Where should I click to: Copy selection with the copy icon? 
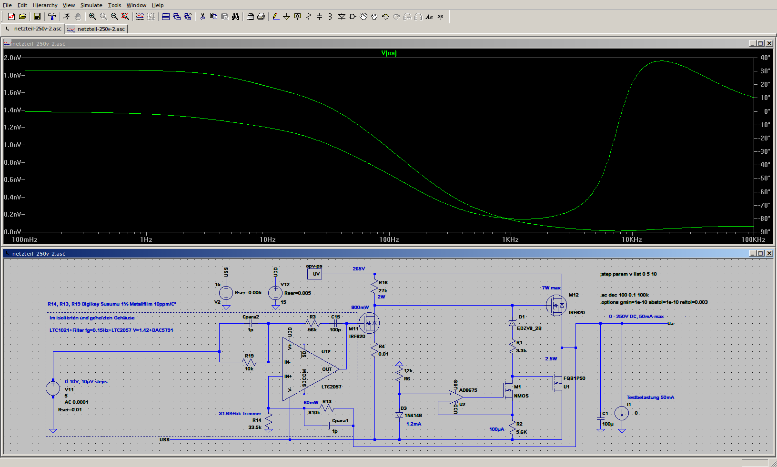[213, 17]
